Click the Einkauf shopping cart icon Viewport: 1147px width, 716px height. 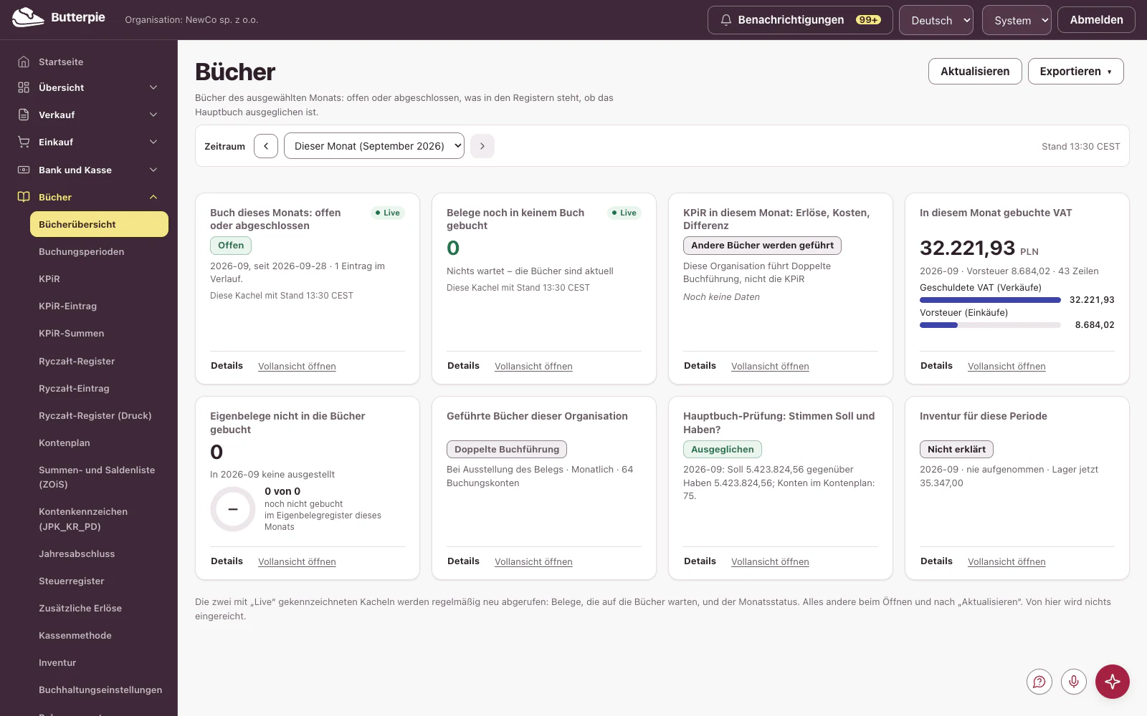tap(24, 142)
